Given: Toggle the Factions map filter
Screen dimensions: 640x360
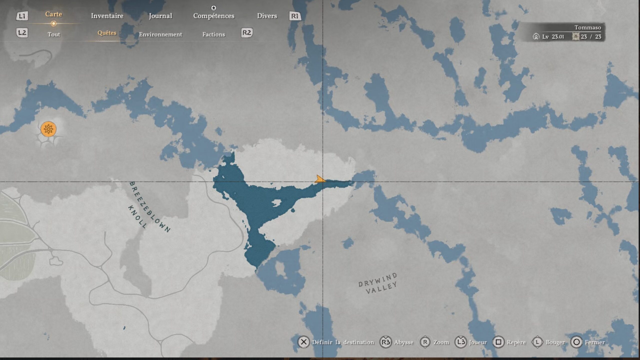Looking at the screenshot, I should 213,34.
